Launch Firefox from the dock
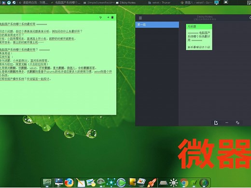 [x=69, y=183]
